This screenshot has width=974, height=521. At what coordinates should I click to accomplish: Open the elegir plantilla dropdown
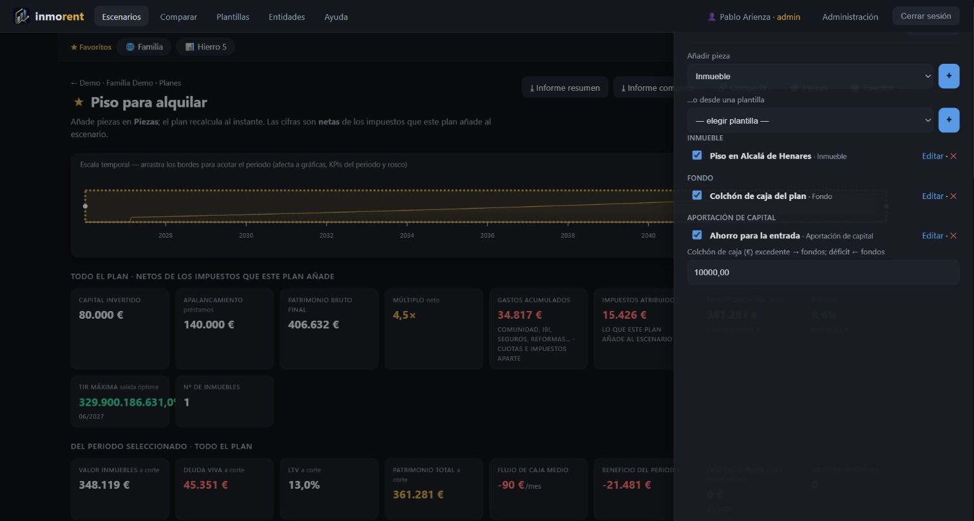point(810,120)
